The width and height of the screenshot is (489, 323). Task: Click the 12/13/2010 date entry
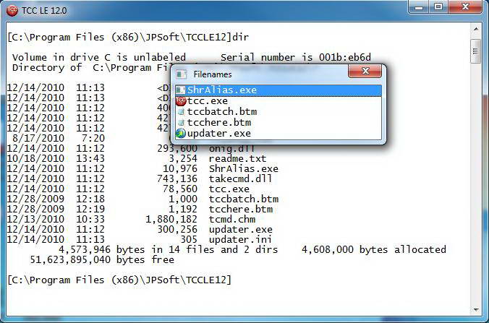tap(35, 219)
